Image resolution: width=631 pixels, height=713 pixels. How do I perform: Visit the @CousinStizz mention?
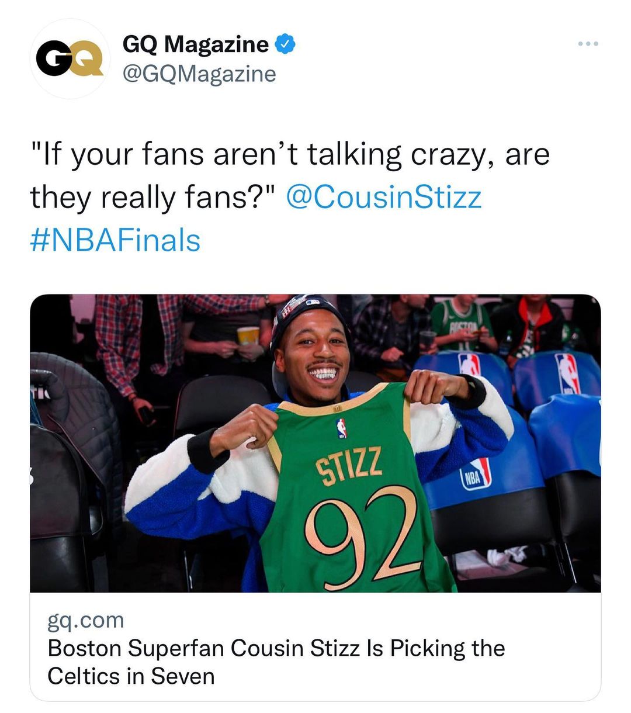(384, 197)
